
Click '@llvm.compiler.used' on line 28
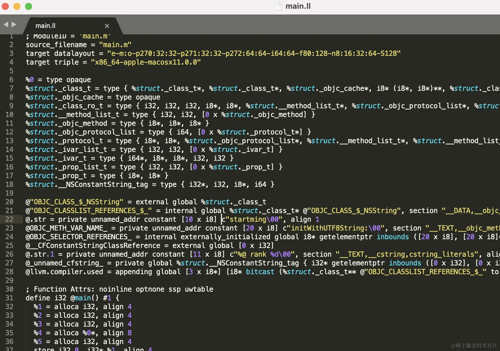[64, 272]
